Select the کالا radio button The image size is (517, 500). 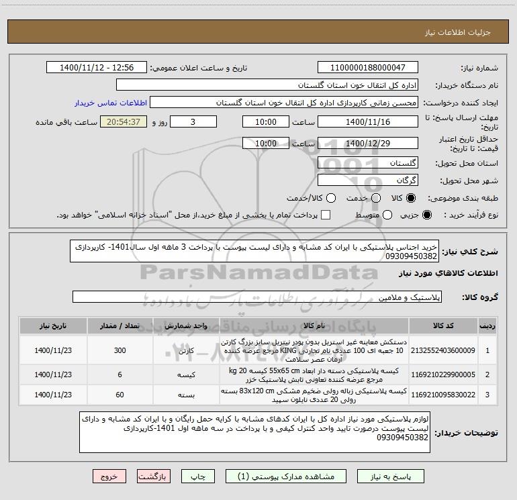pyautogui.click(x=411, y=198)
